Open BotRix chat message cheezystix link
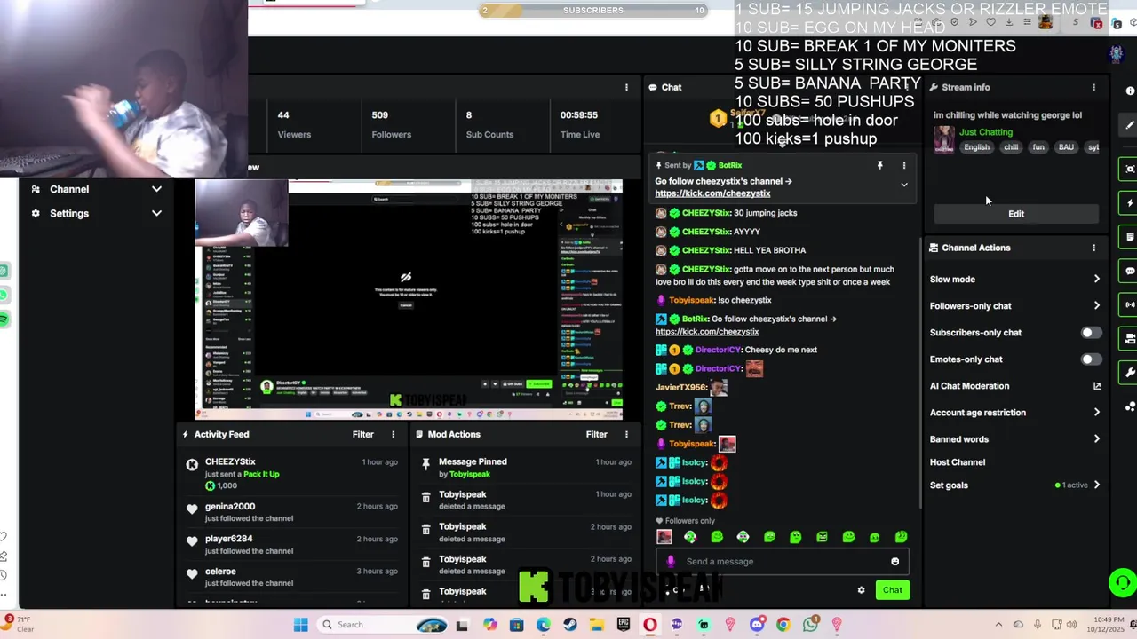This screenshot has width=1137, height=639. click(707, 332)
